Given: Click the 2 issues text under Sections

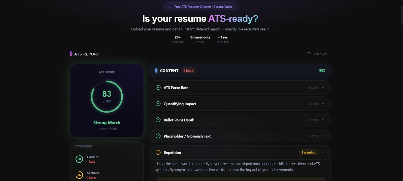Looking at the screenshot, I should point(92,177).
